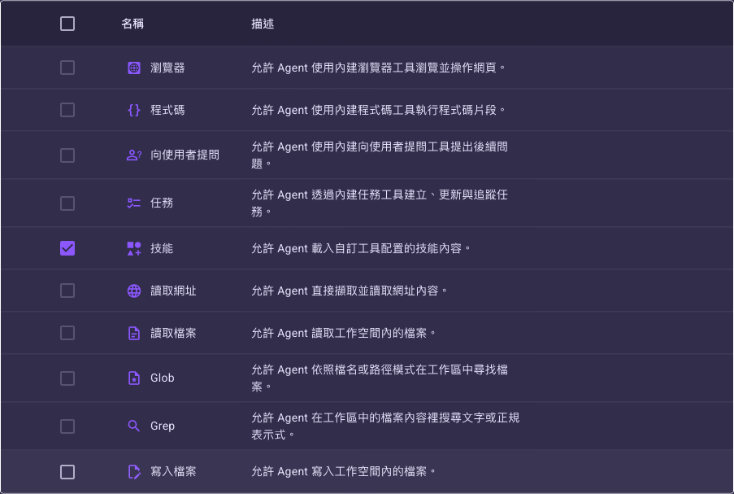The image size is (734, 494).
Task: Click the 瀏覽器 browser icon
Action: pyautogui.click(x=134, y=68)
